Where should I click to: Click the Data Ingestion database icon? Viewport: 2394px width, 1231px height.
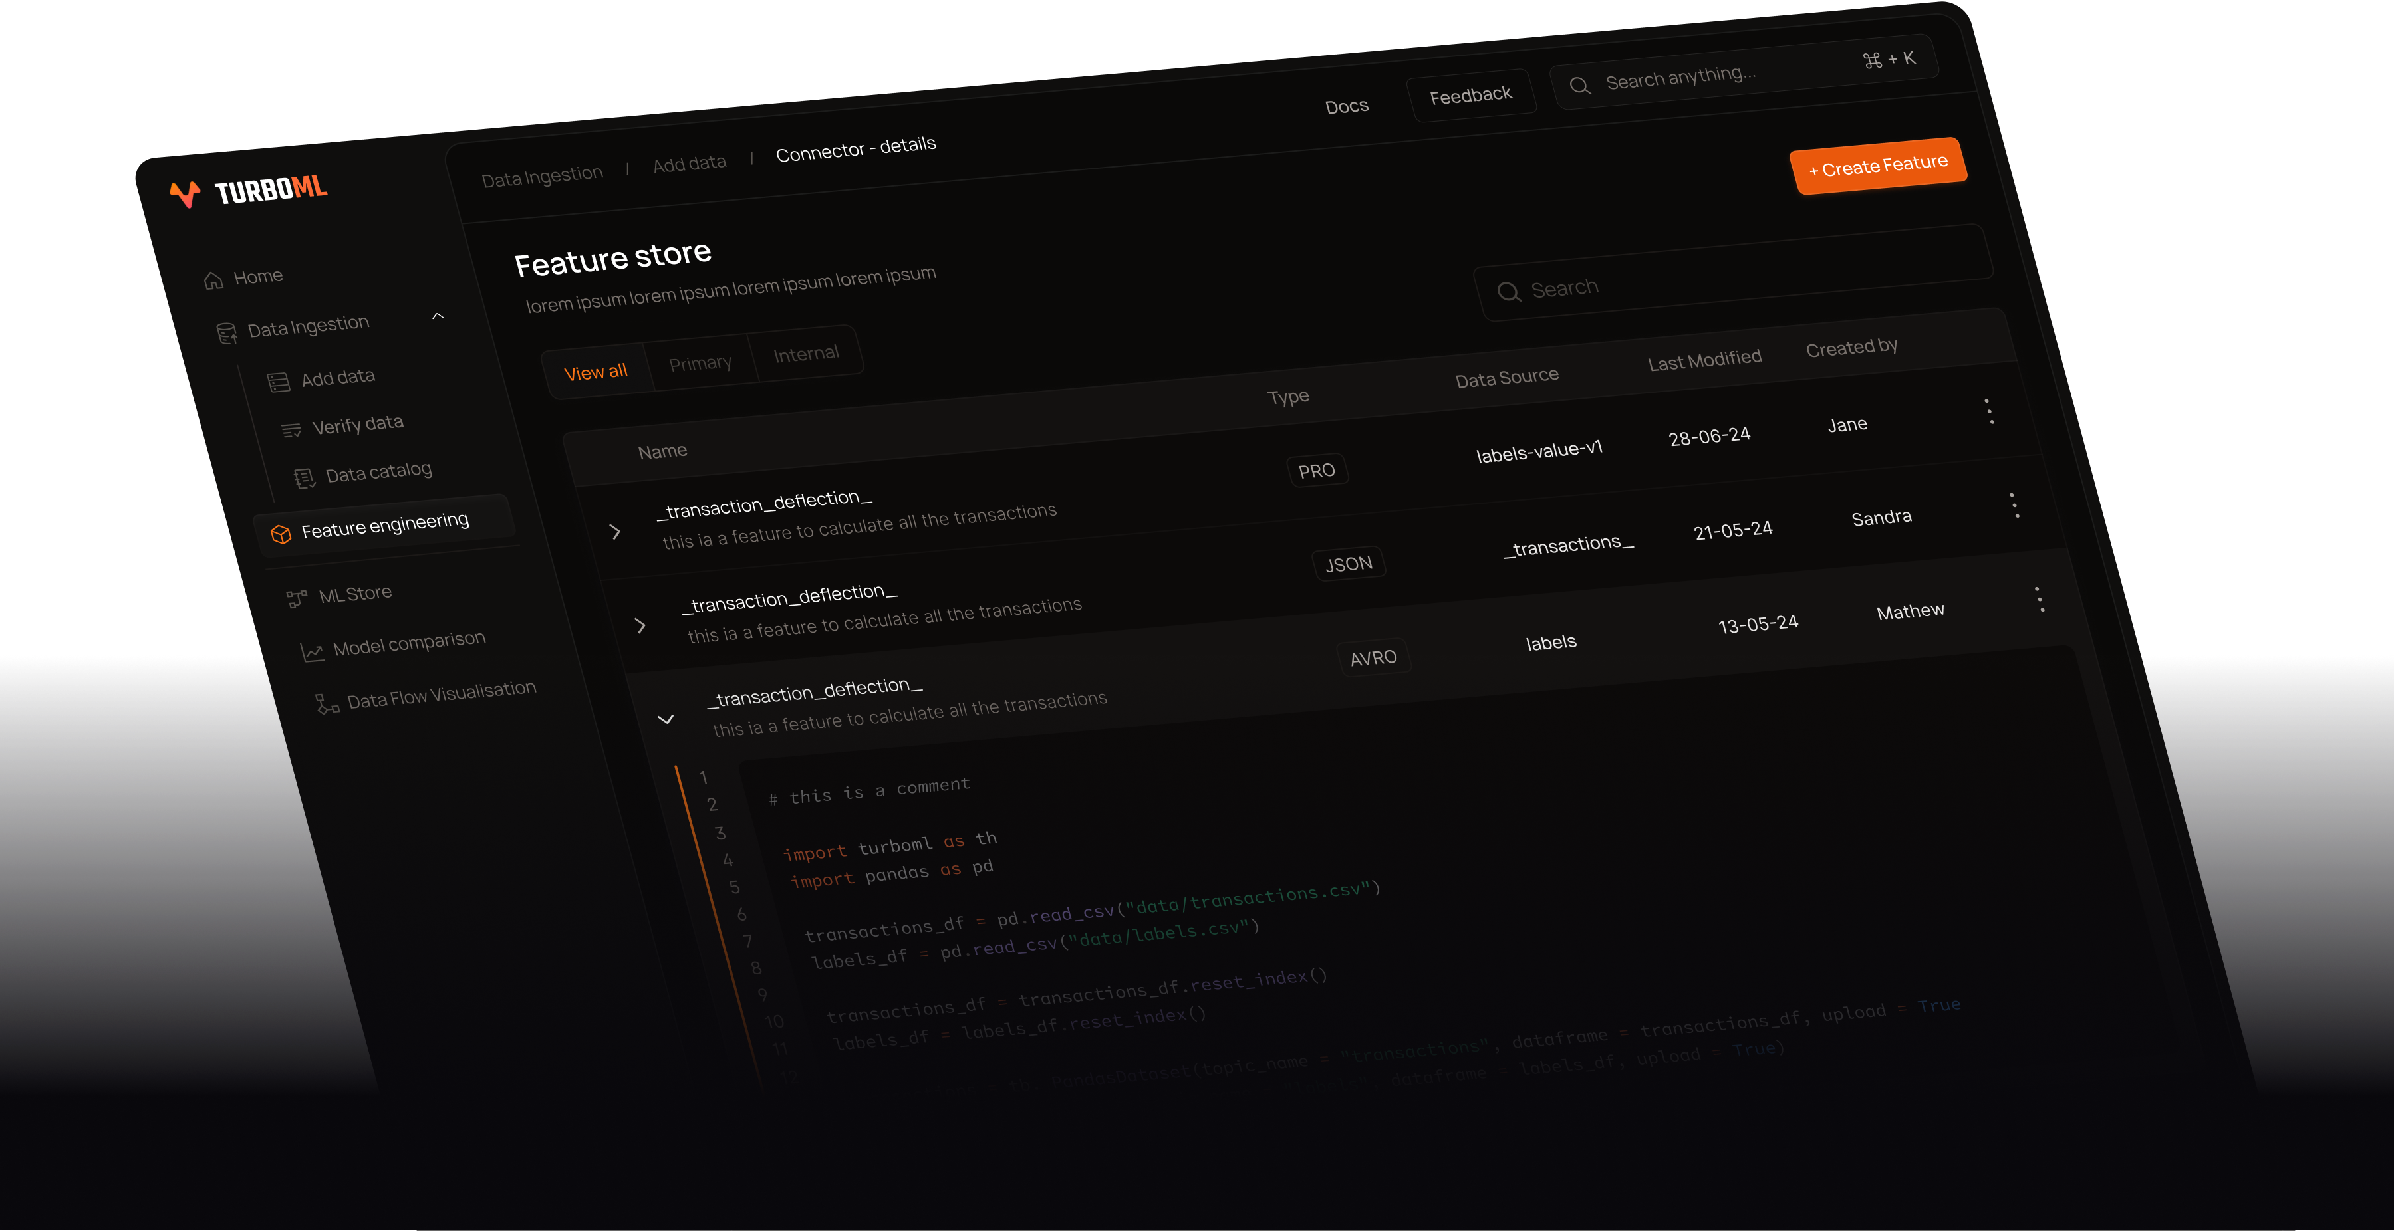tap(227, 334)
